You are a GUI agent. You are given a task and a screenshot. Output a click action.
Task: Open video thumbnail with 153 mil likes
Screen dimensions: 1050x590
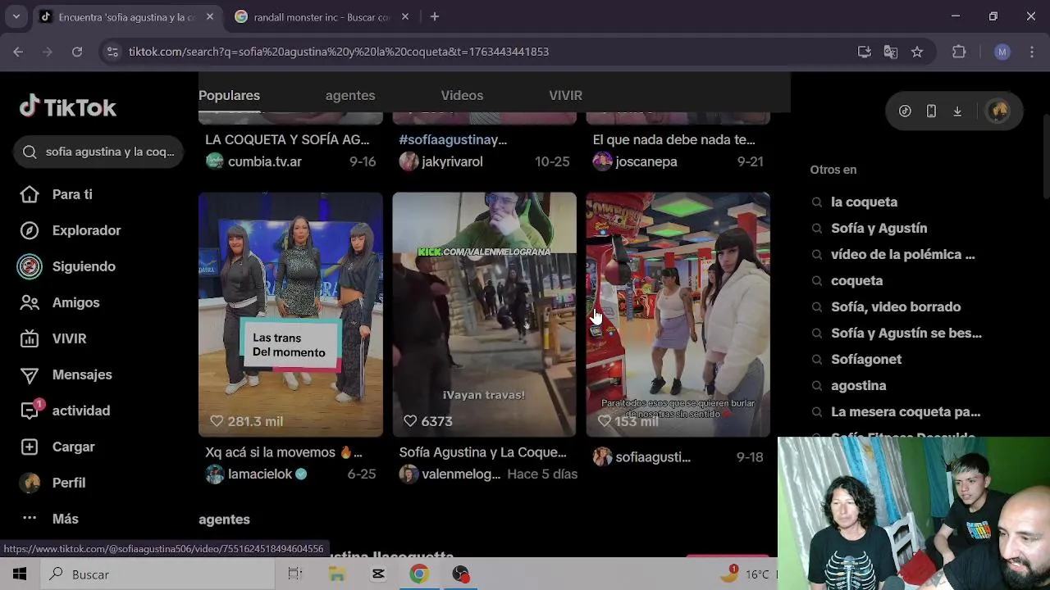(678, 315)
